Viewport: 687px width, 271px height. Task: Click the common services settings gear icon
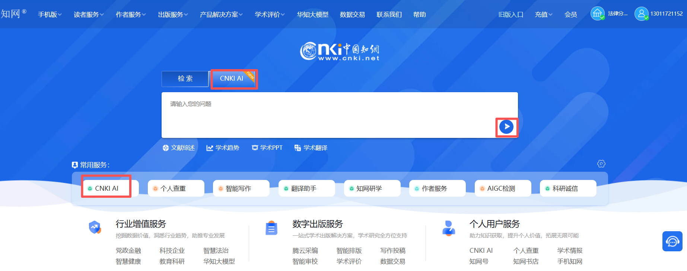pyautogui.click(x=601, y=164)
